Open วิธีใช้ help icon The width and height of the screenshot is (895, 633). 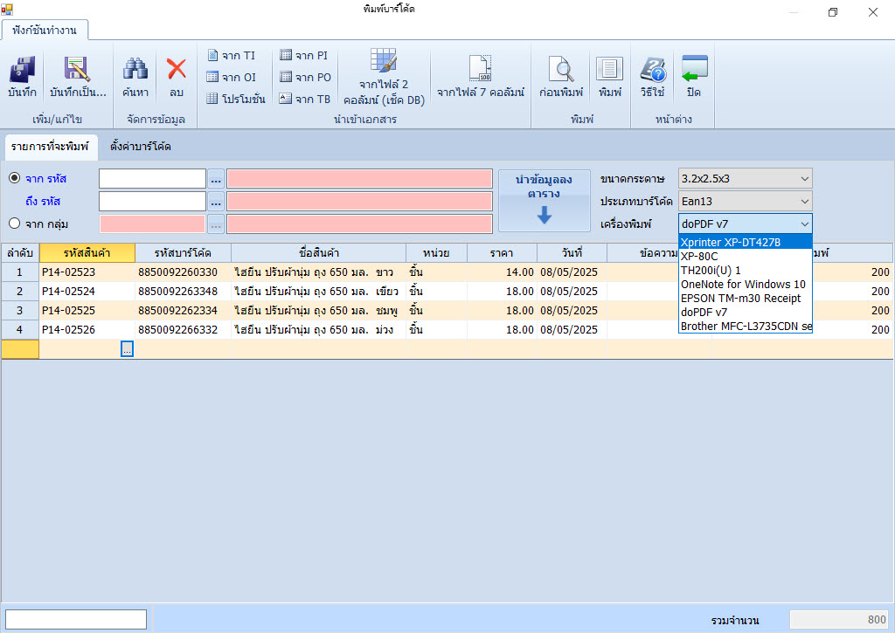pyautogui.click(x=651, y=77)
